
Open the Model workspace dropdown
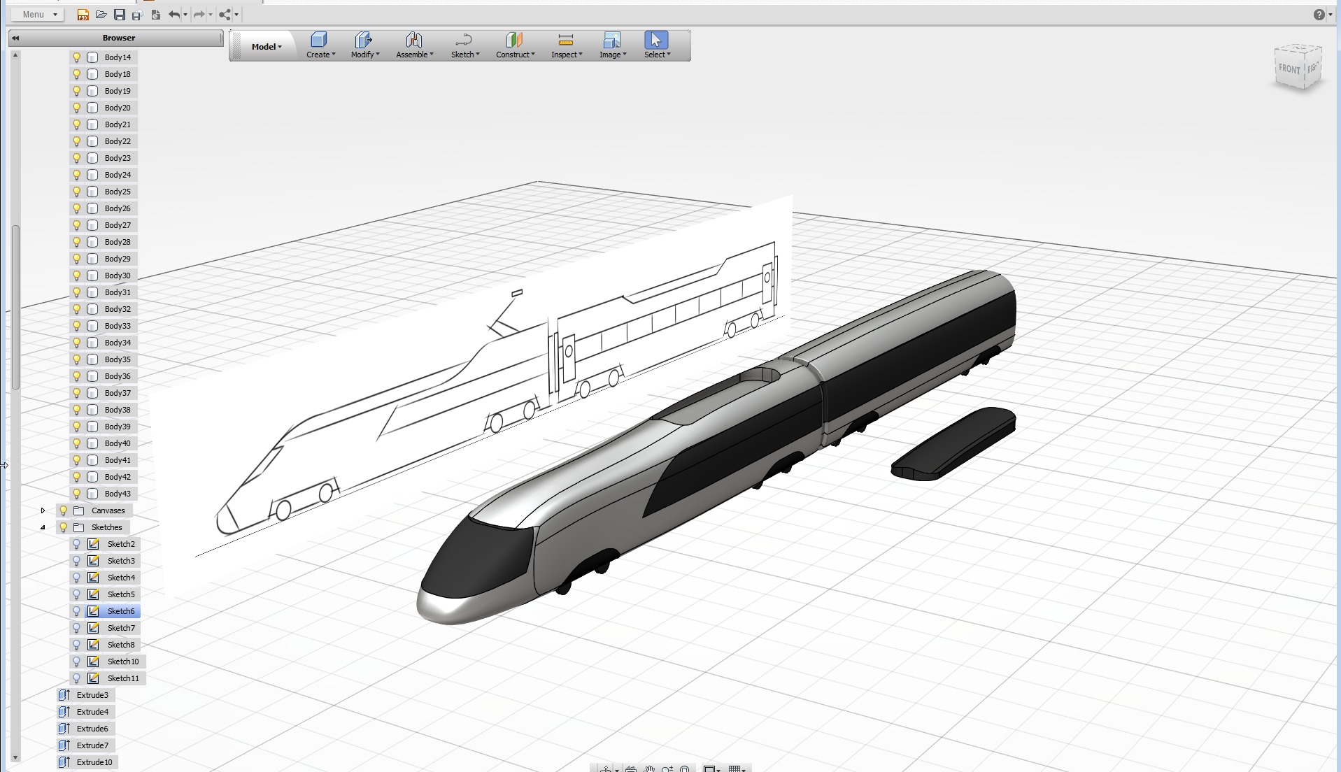pyautogui.click(x=265, y=46)
